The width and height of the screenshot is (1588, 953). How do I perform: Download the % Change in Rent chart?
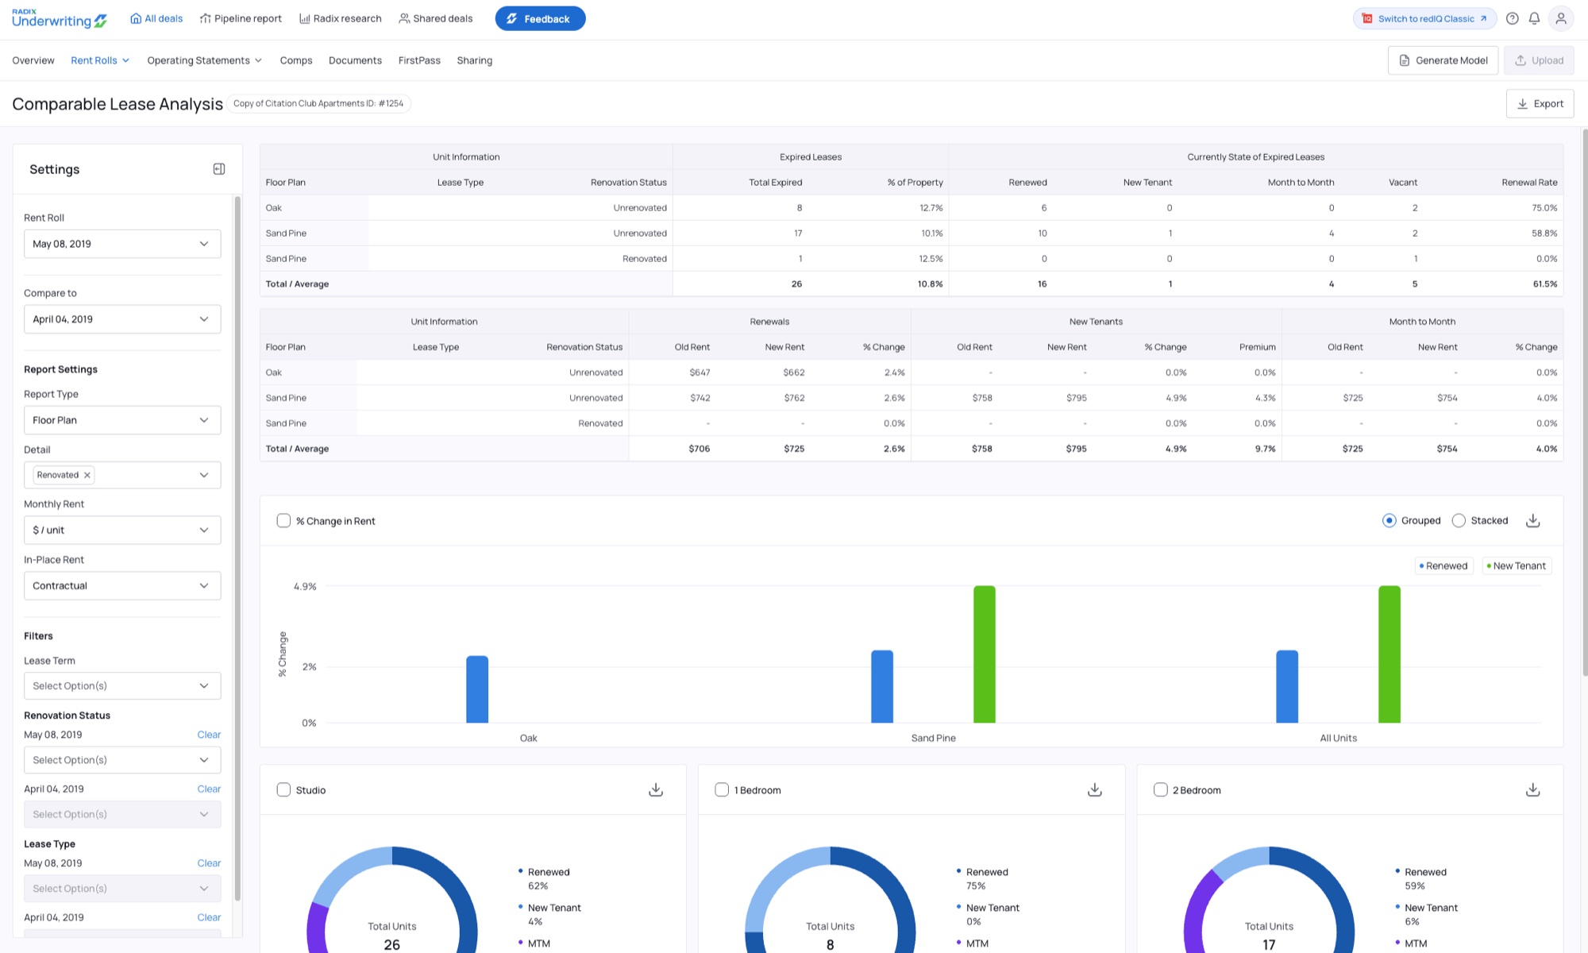click(1533, 520)
